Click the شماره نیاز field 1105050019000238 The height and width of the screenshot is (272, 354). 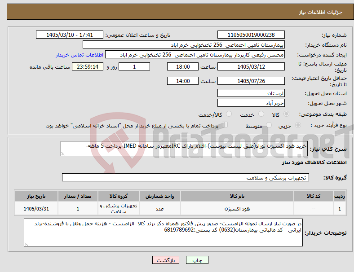(251, 35)
